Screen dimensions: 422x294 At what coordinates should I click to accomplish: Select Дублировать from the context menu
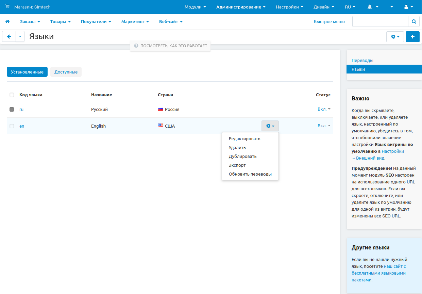242,157
